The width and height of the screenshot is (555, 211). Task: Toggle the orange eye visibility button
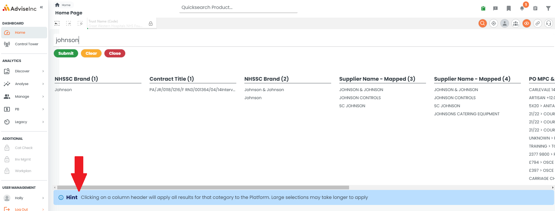pyautogui.click(x=527, y=23)
